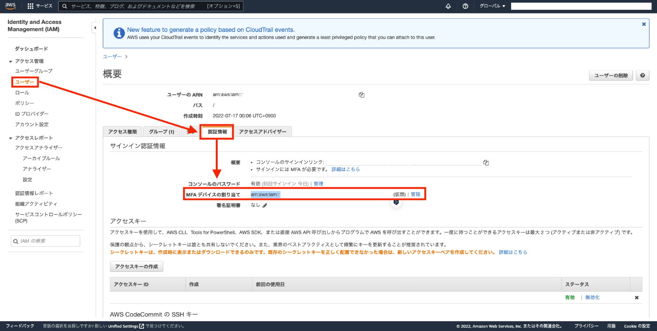Open the アクセスアドバイザー tab
This screenshot has height=331, width=657.
263,132
